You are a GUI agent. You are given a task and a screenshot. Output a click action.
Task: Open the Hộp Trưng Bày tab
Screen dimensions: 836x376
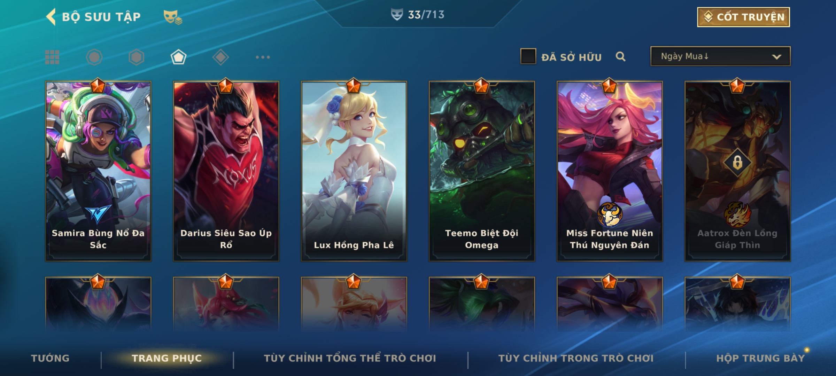tap(760, 358)
